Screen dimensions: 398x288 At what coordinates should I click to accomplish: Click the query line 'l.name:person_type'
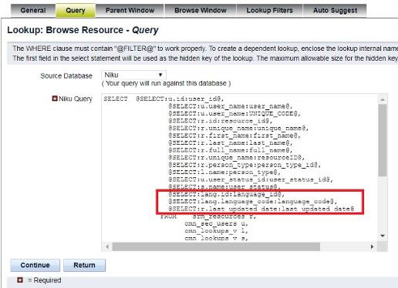point(224,172)
